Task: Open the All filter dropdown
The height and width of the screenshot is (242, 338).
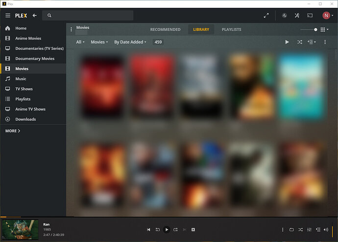Action: 80,42
